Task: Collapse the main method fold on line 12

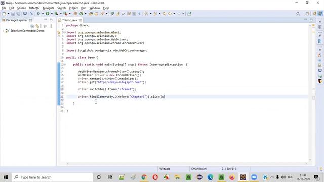Action: click(x=64, y=64)
